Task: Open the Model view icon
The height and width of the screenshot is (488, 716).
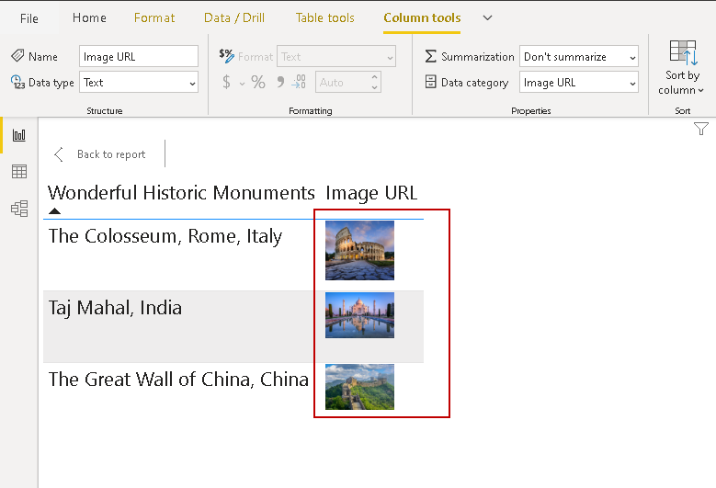Action: [x=18, y=209]
